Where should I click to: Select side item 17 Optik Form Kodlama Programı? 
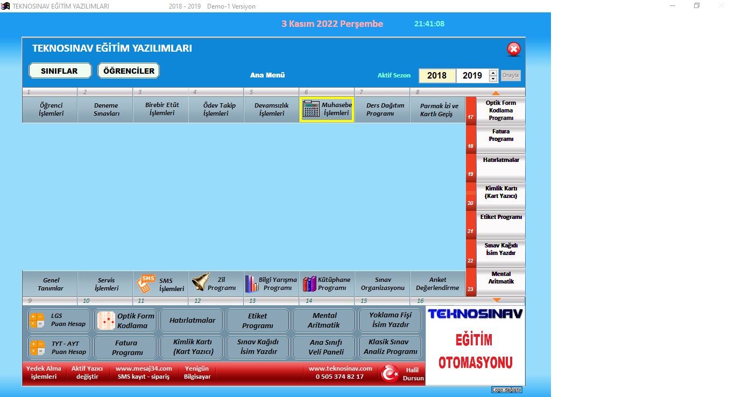(x=500, y=110)
